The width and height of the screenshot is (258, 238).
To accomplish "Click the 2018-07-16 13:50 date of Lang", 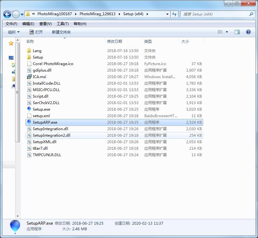I will 123,51.
